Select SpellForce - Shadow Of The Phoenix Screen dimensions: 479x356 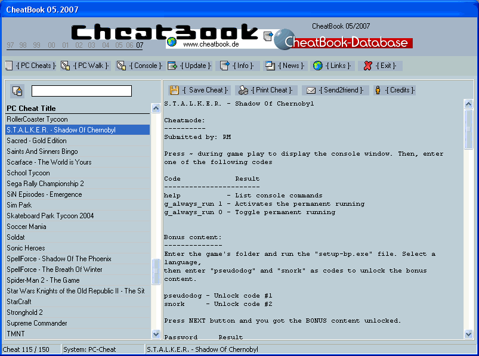(78, 259)
